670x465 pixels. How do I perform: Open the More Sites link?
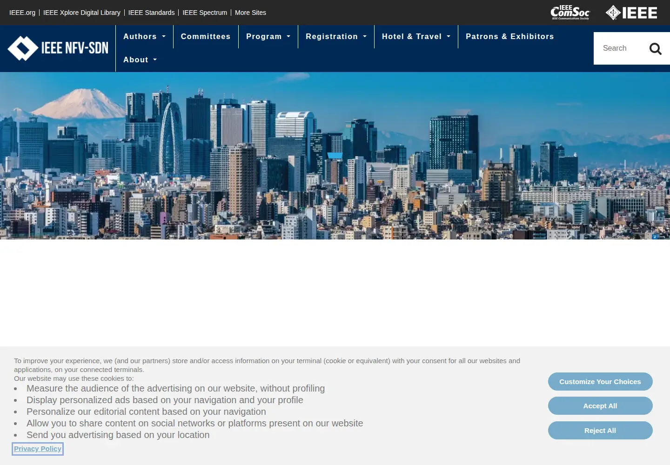click(250, 13)
